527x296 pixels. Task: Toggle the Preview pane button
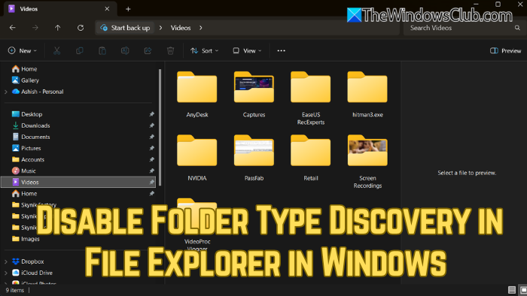(x=505, y=50)
